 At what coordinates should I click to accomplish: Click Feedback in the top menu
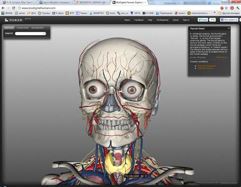pos(139,20)
